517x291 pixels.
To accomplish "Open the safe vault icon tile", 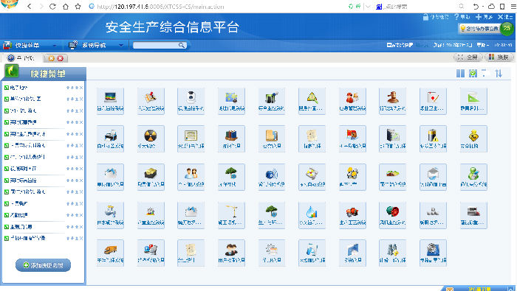I will tap(434, 253).
